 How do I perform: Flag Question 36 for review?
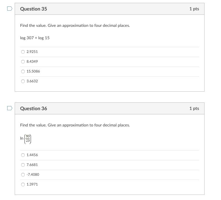pyautogui.click(x=9, y=108)
